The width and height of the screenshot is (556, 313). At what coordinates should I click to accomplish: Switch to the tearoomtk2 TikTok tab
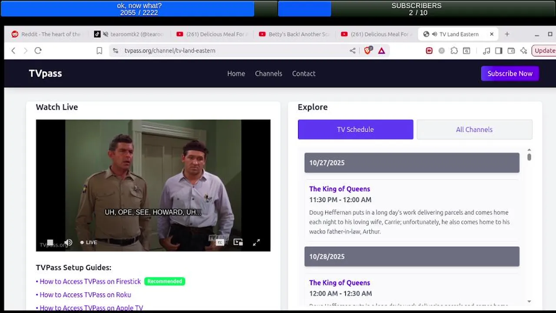click(x=129, y=34)
